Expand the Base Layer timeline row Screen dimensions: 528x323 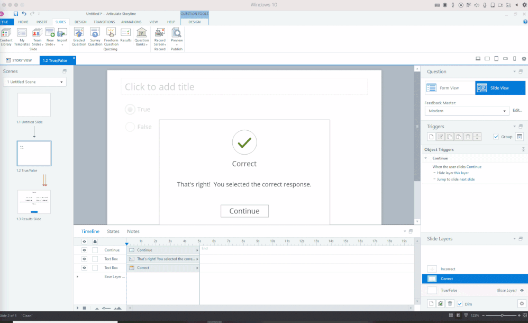pos(78,276)
